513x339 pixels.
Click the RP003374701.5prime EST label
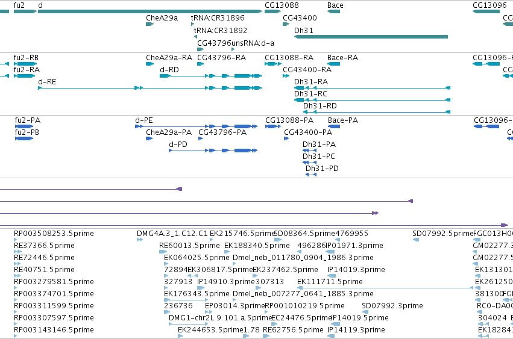point(54,294)
